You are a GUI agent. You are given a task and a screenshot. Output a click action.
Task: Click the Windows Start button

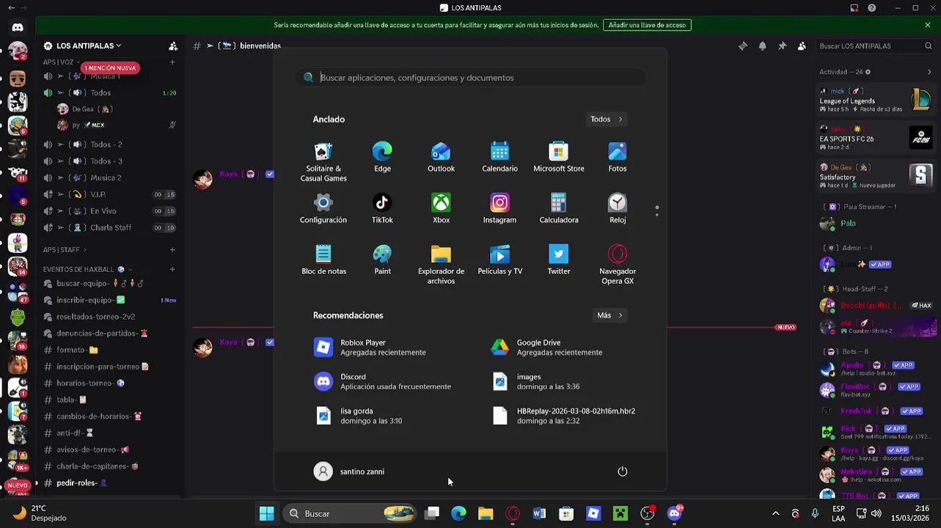pyautogui.click(x=267, y=513)
